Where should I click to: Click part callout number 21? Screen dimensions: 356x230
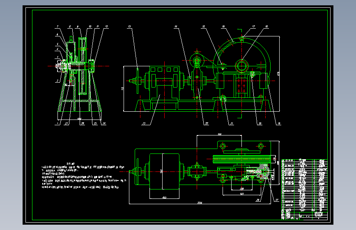(x=232, y=123)
